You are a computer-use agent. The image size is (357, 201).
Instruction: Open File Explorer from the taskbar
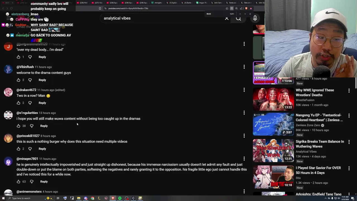[x=79, y=198]
